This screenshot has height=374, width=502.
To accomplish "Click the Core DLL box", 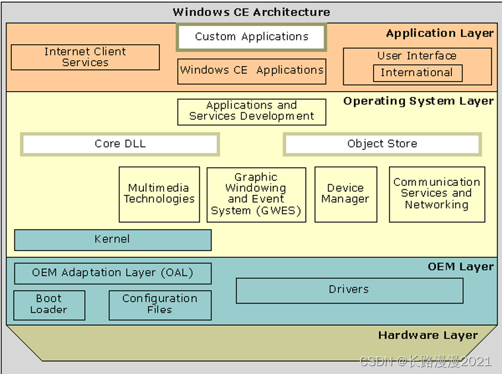I will click(120, 144).
